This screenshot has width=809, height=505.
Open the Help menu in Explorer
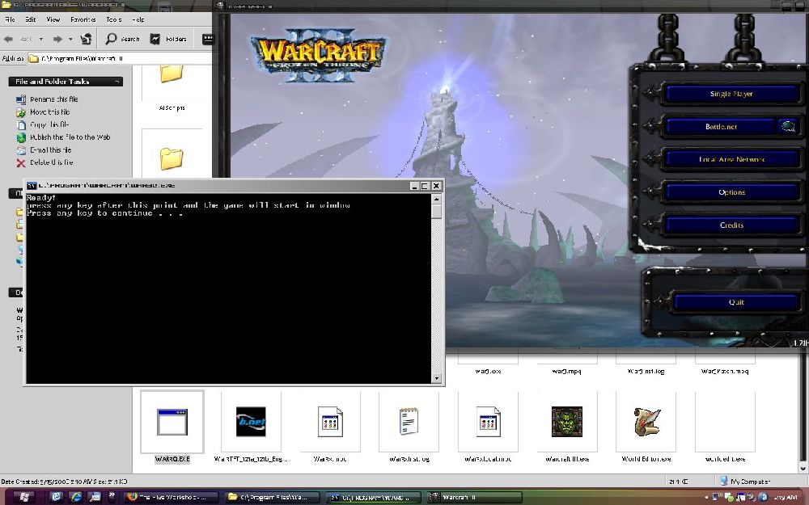138,19
